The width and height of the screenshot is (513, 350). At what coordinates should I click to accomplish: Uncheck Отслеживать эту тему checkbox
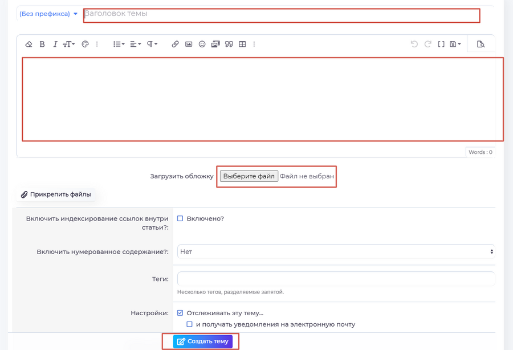(180, 313)
